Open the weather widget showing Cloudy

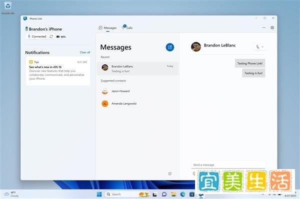(x=11, y=194)
